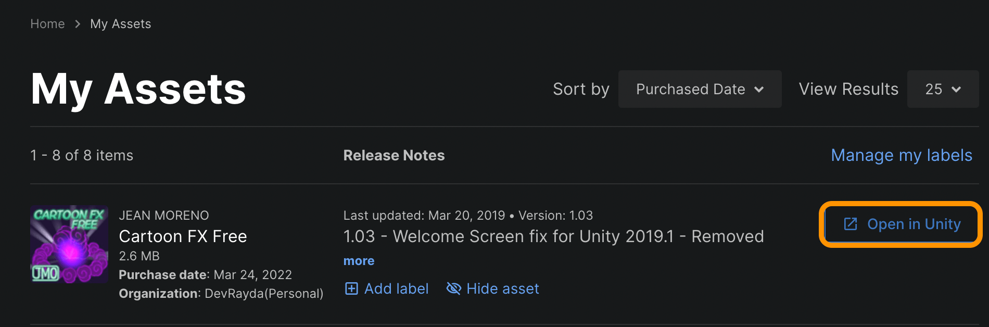The height and width of the screenshot is (327, 989).
Task: Expand the View Results chevron to change page size
Action: click(956, 89)
